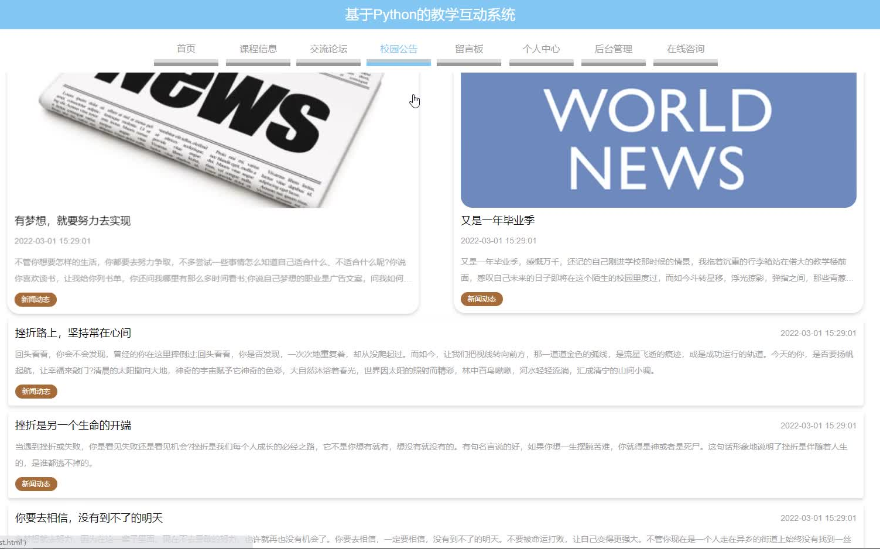Open 后台管理 nav tab
Image resolution: width=880 pixels, height=549 pixels.
pos(614,49)
